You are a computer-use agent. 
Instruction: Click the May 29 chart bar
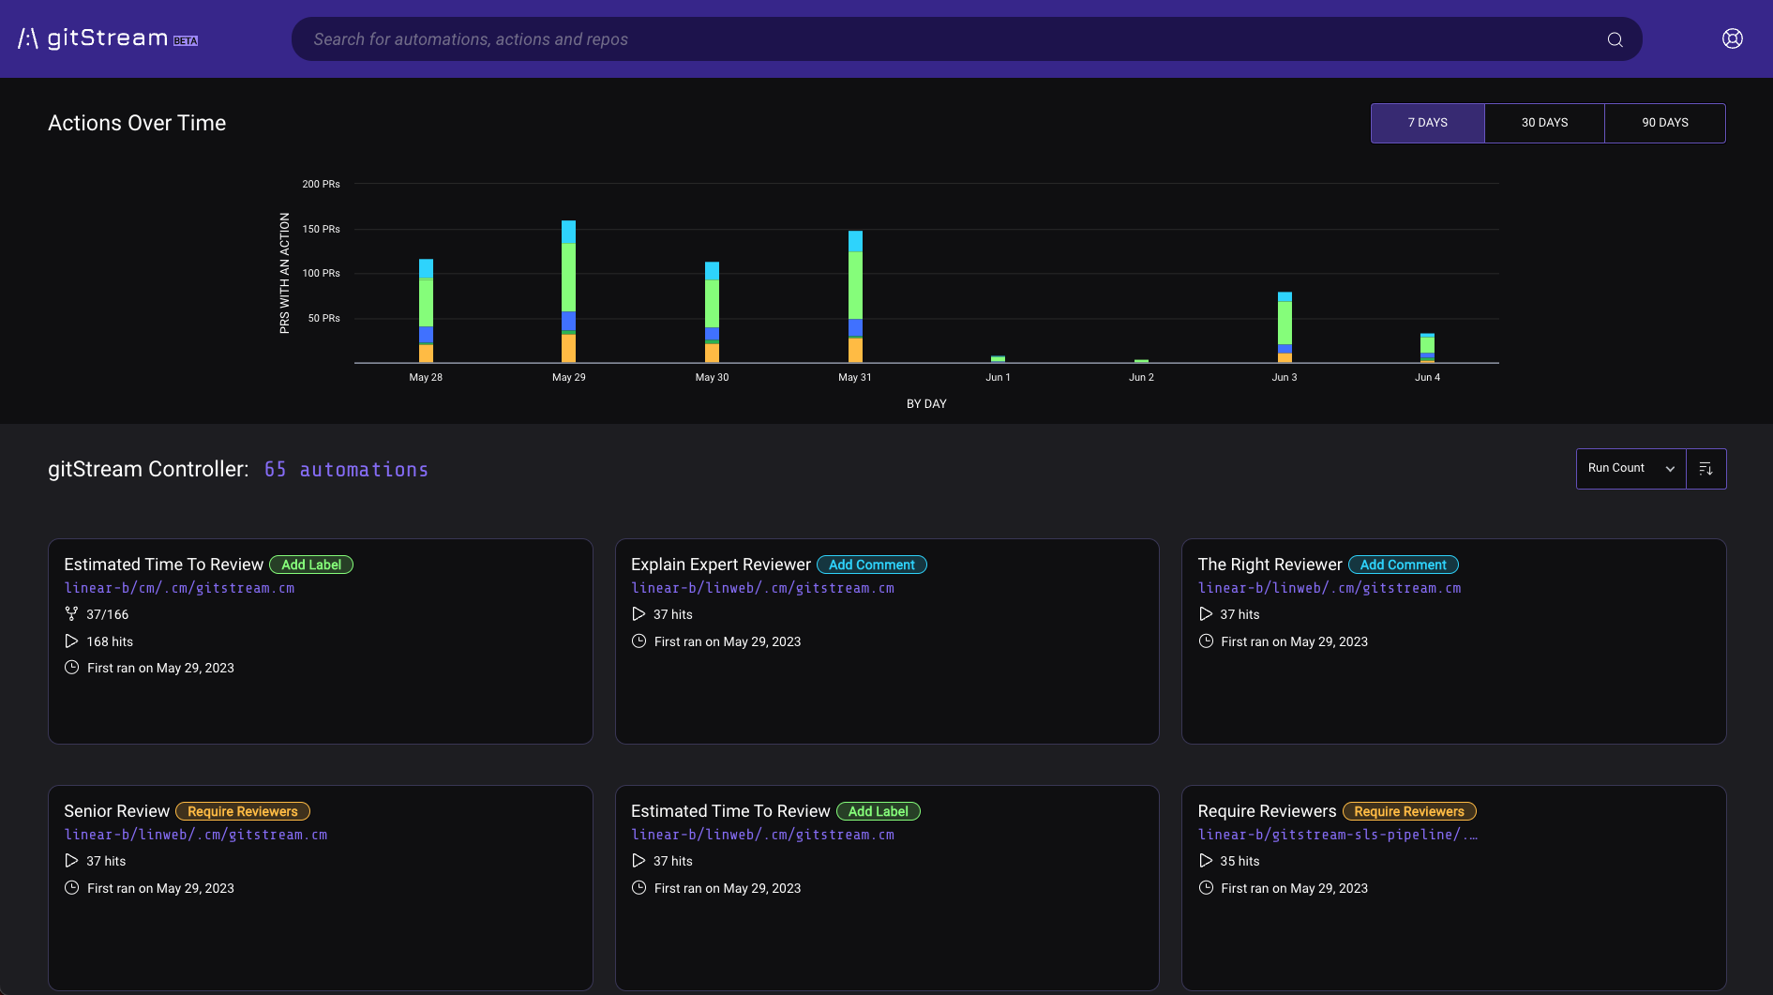[x=568, y=292]
